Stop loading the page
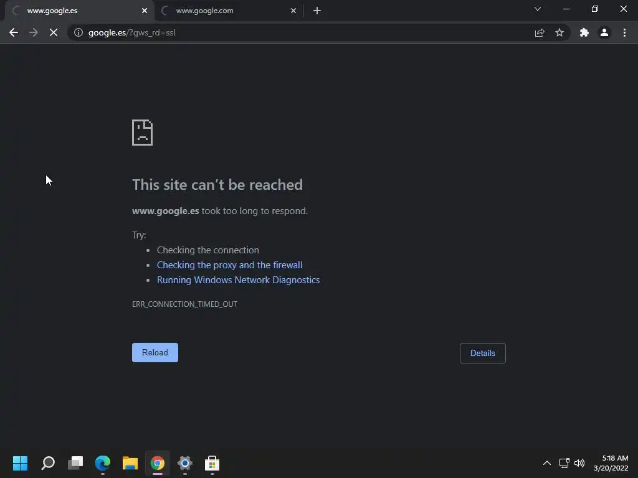This screenshot has width=638, height=478. 54,32
